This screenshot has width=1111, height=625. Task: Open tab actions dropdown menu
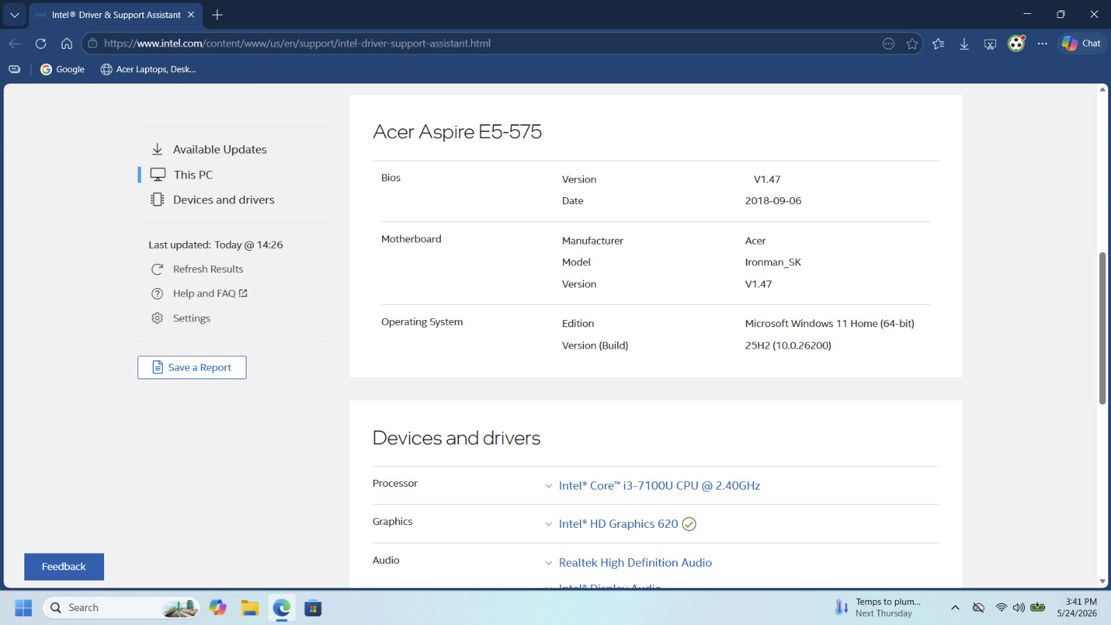coord(15,15)
